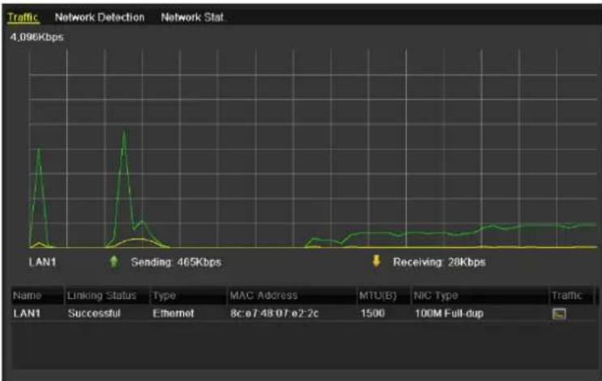Click the Ethernet type cell

(x=173, y=314)
